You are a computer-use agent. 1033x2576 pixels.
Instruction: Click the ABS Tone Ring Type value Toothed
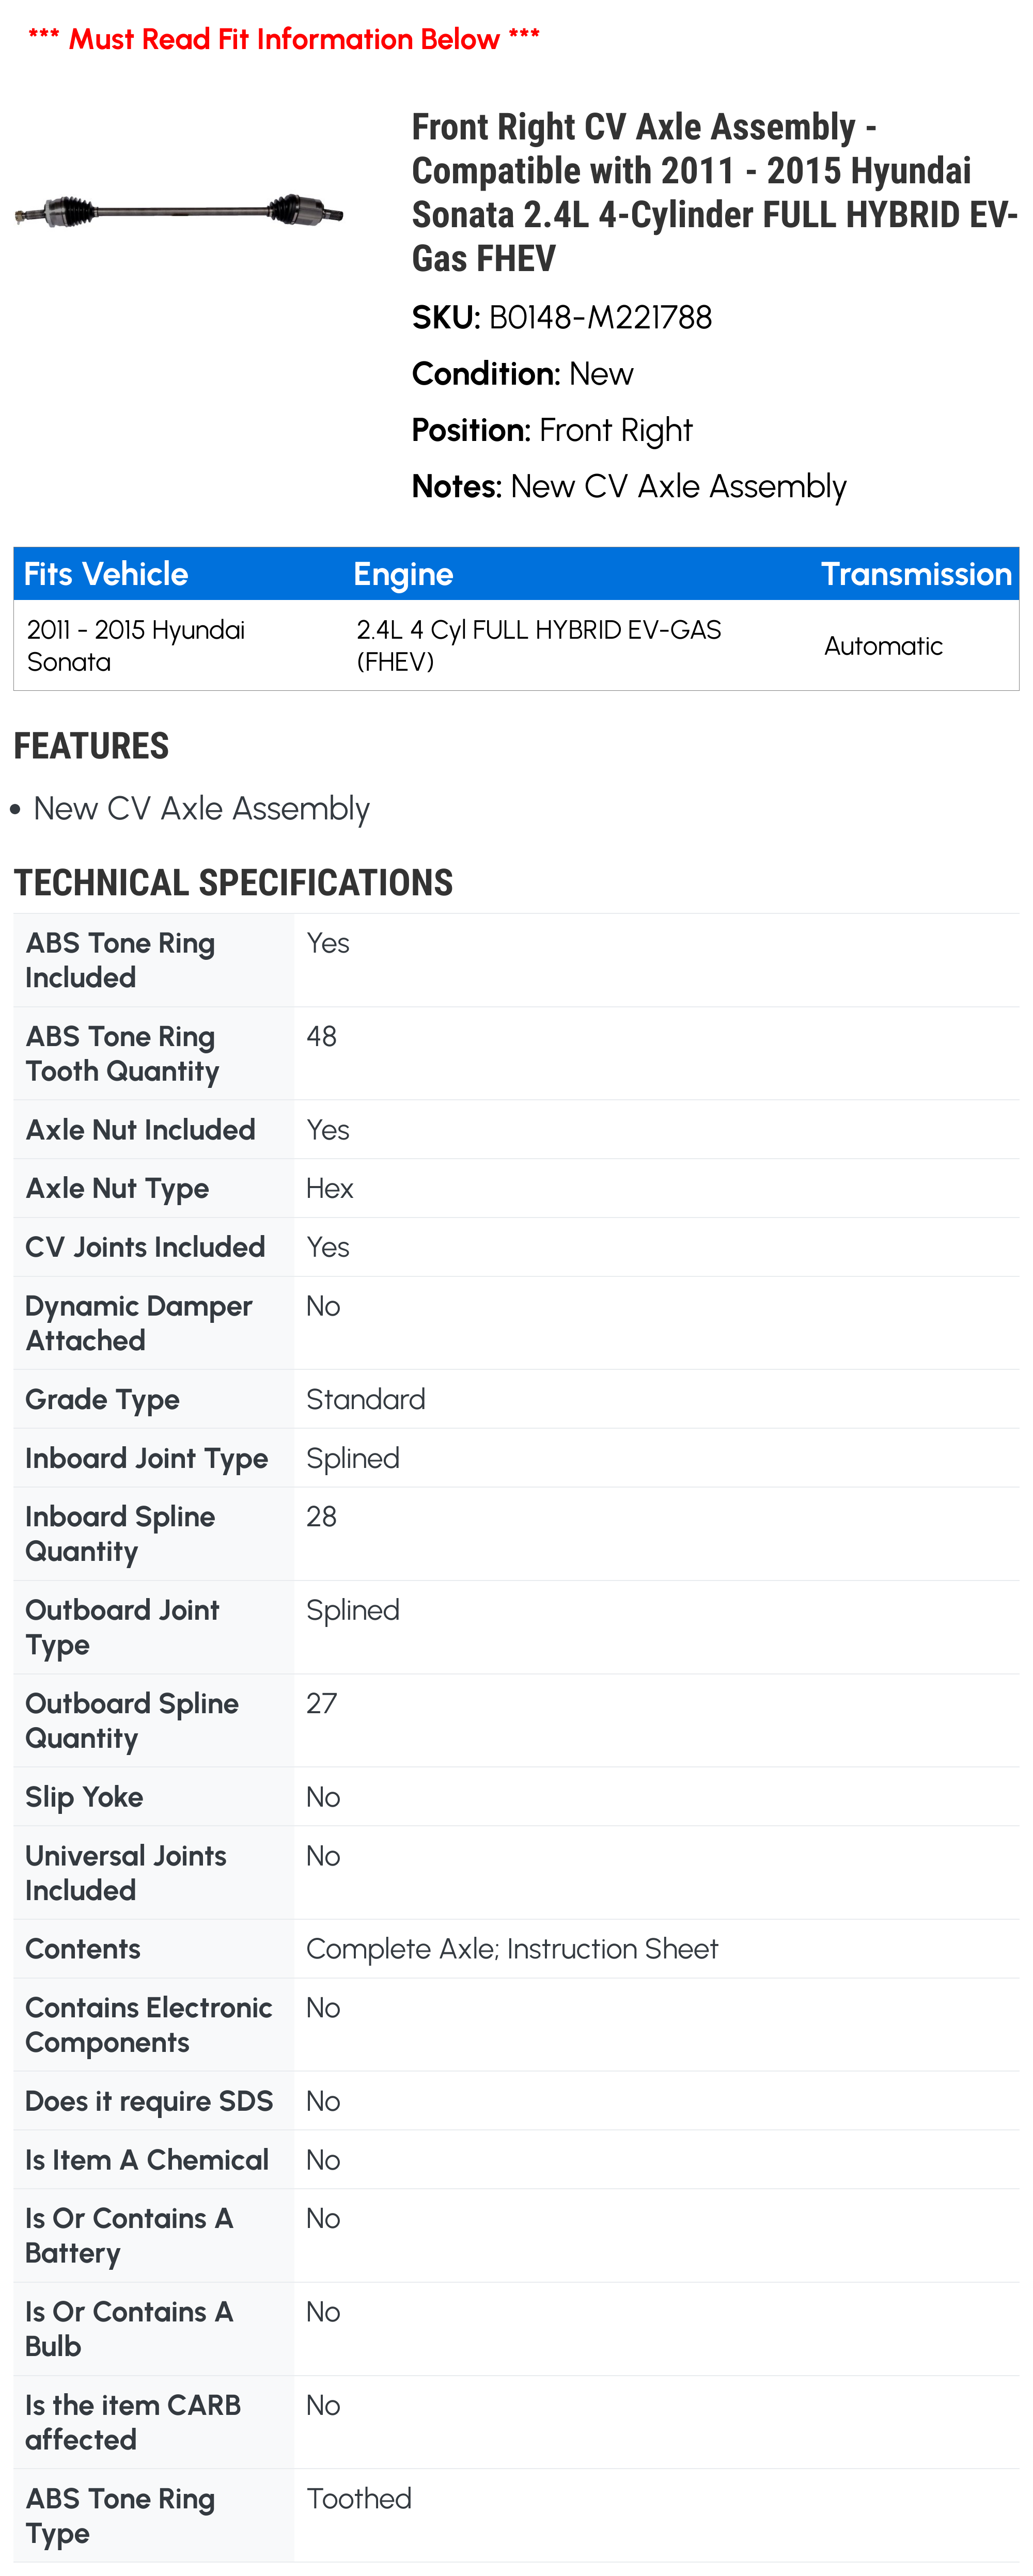tap(359, 2498)
